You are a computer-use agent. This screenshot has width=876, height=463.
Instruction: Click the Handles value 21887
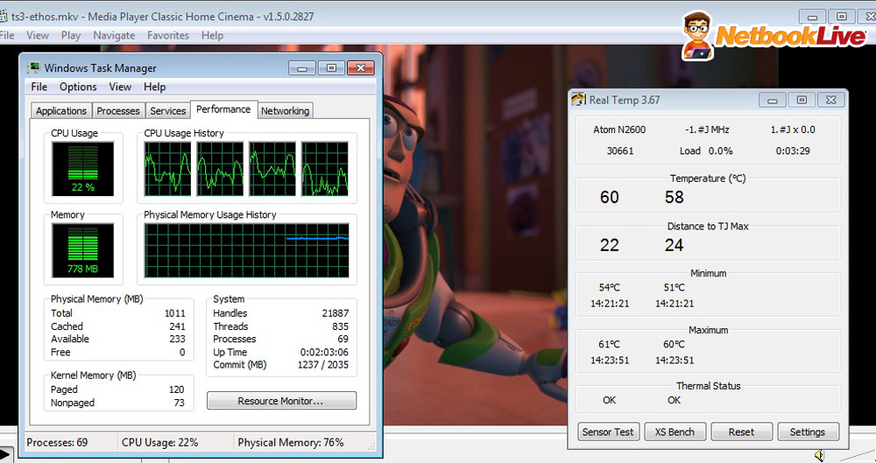click(x=336, y=313)
